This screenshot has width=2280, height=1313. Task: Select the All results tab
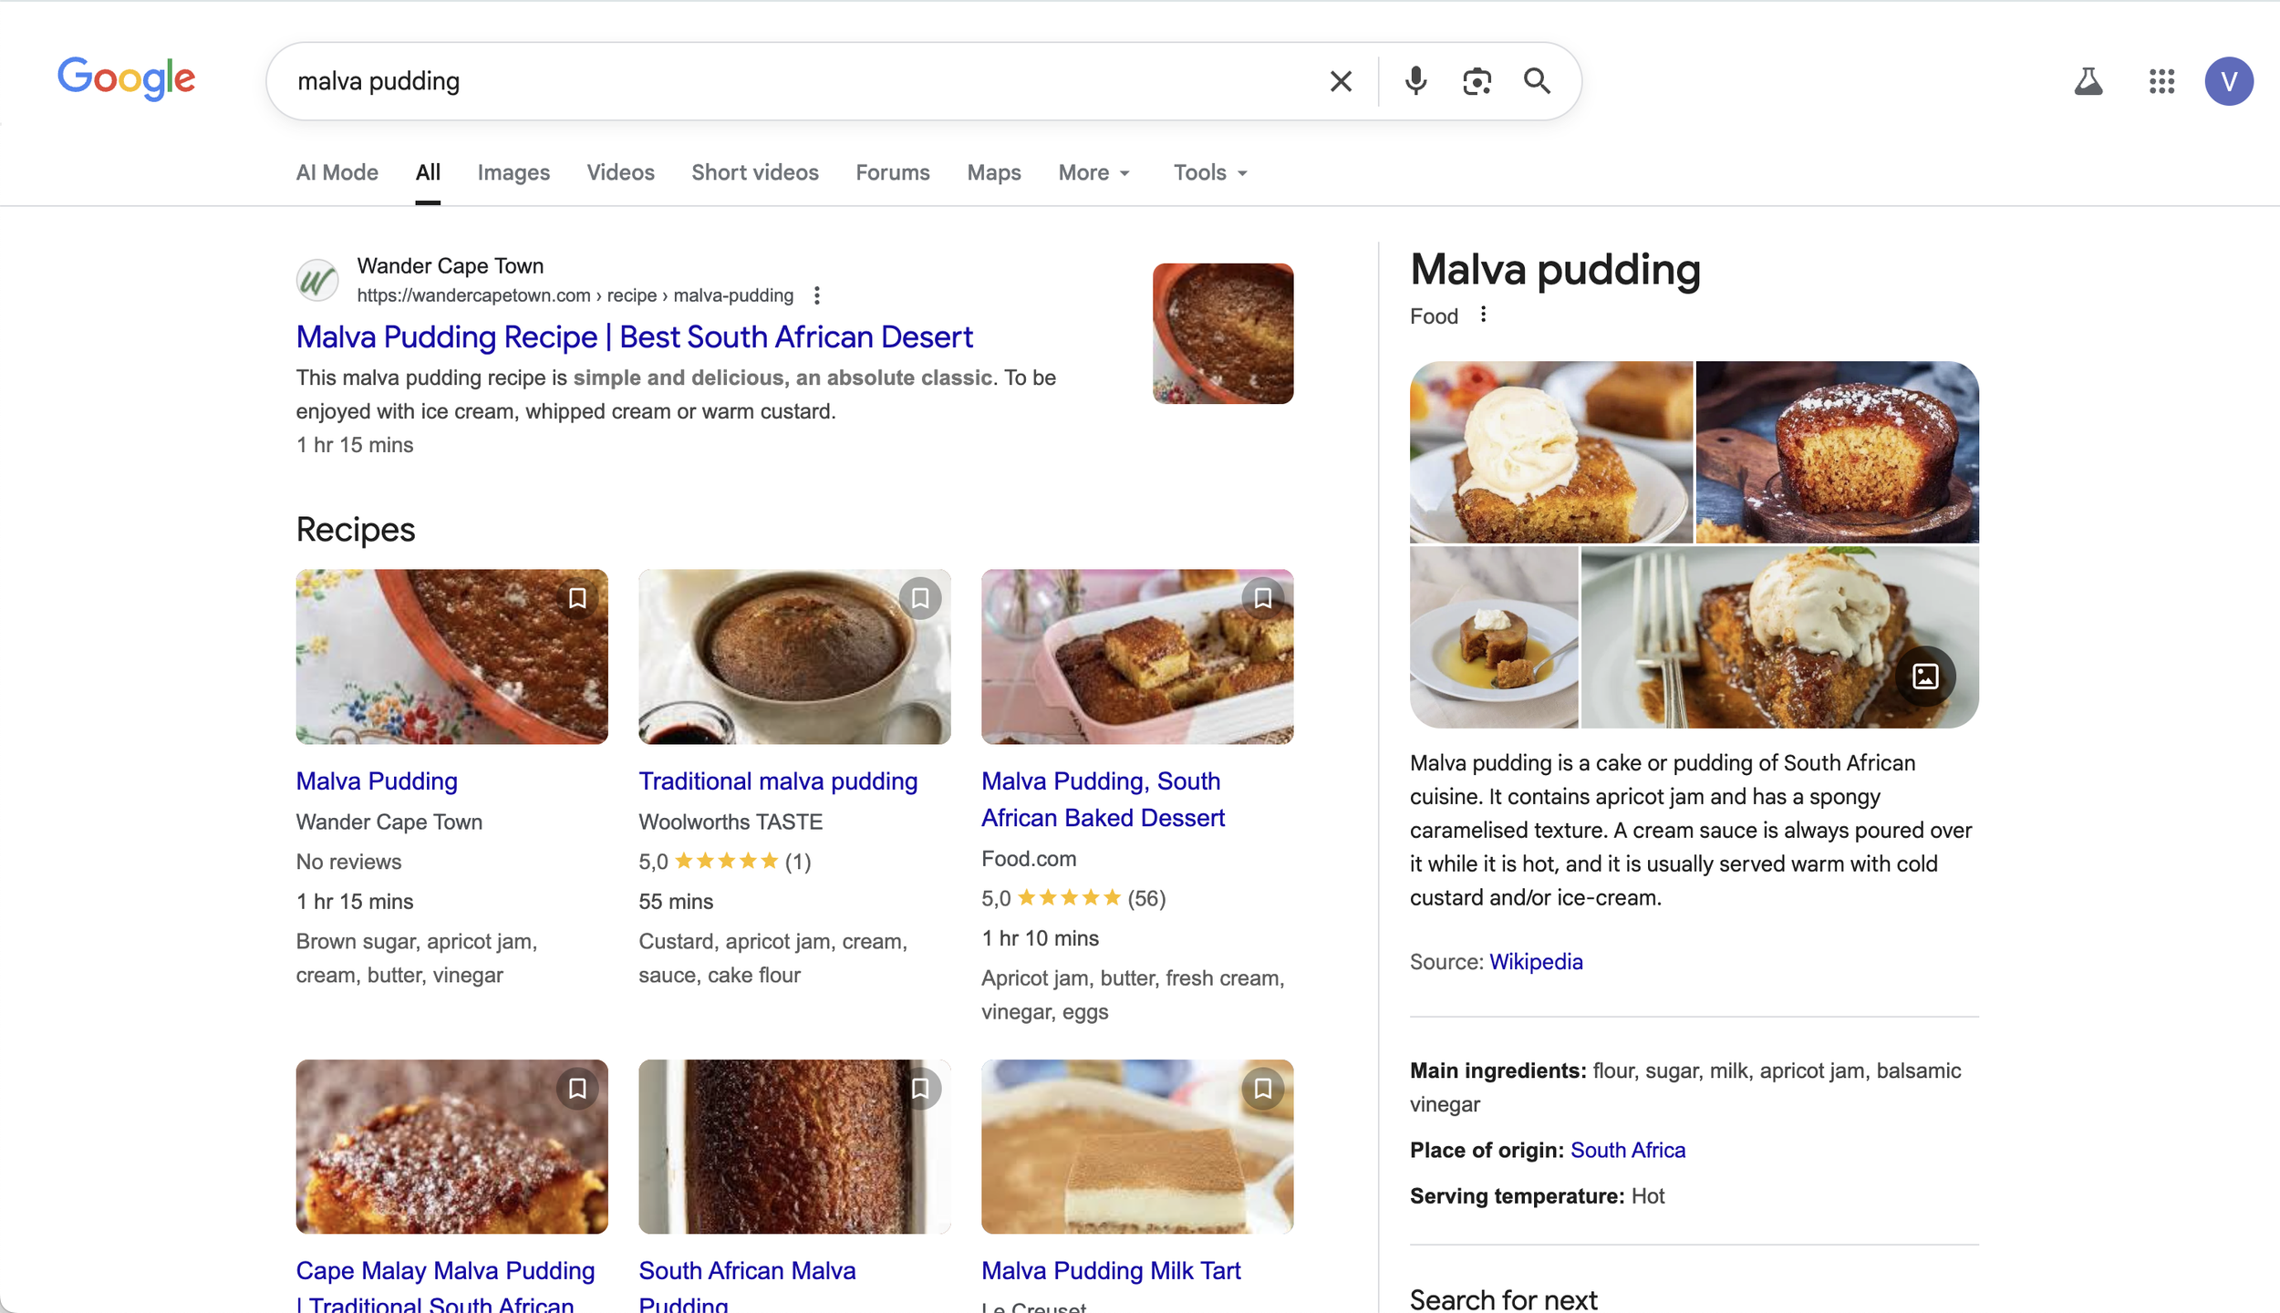click(x=428, y=172)
